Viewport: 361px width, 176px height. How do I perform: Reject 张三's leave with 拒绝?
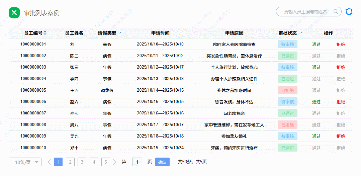click(x=341, y=68)
